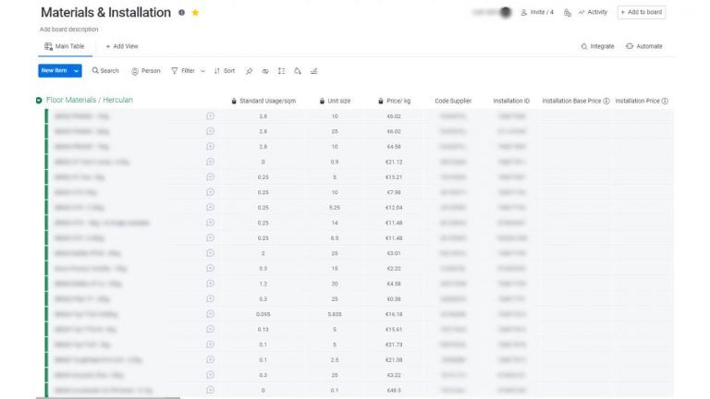Click the 5.25 unit size cell
The width and height of the screenshot is (710, 399).
(335, 208)
